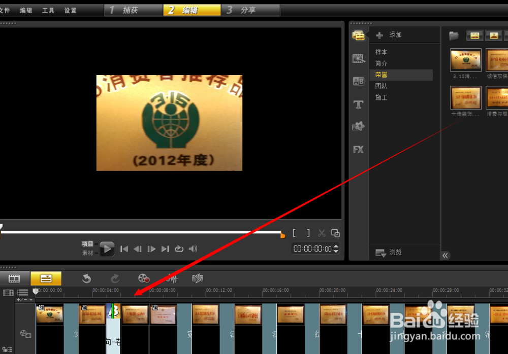Switch to timeline view
Screen dimensions: 508x354
[x=46, y=278]
